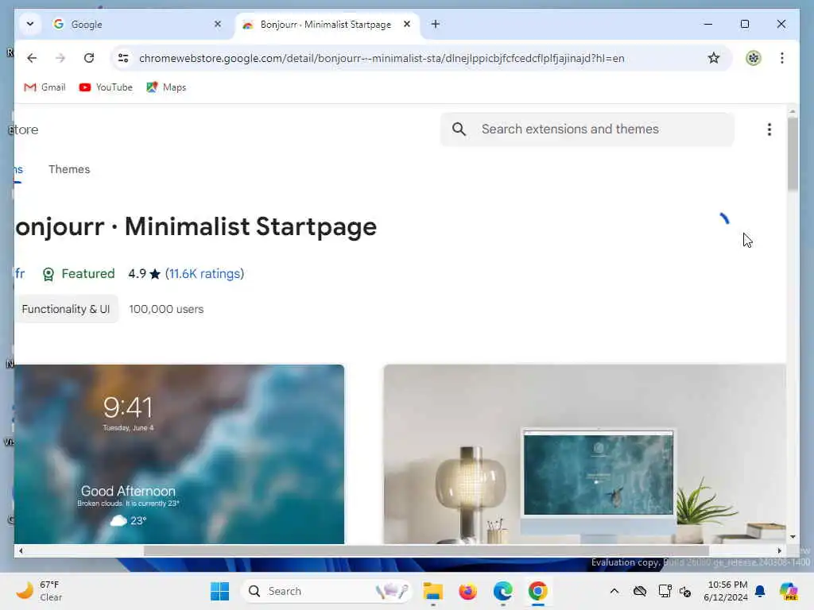814x610 pixels.
Task: Switch to the Themes tab
Action: 69,169
